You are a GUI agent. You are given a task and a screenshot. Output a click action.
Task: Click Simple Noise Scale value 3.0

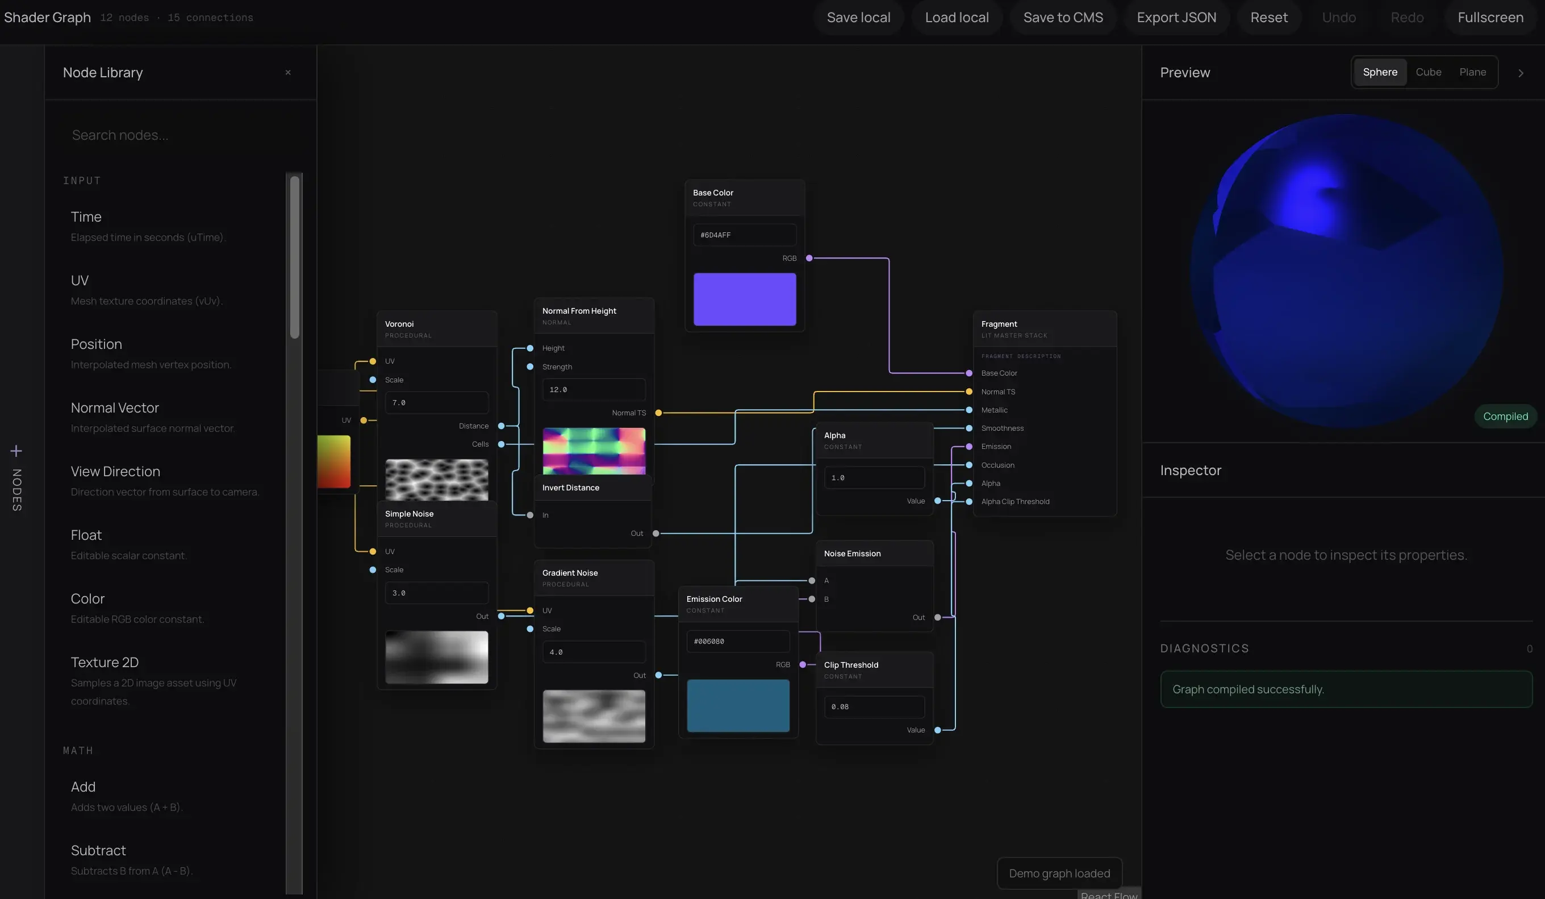click(x=437, y=593)
